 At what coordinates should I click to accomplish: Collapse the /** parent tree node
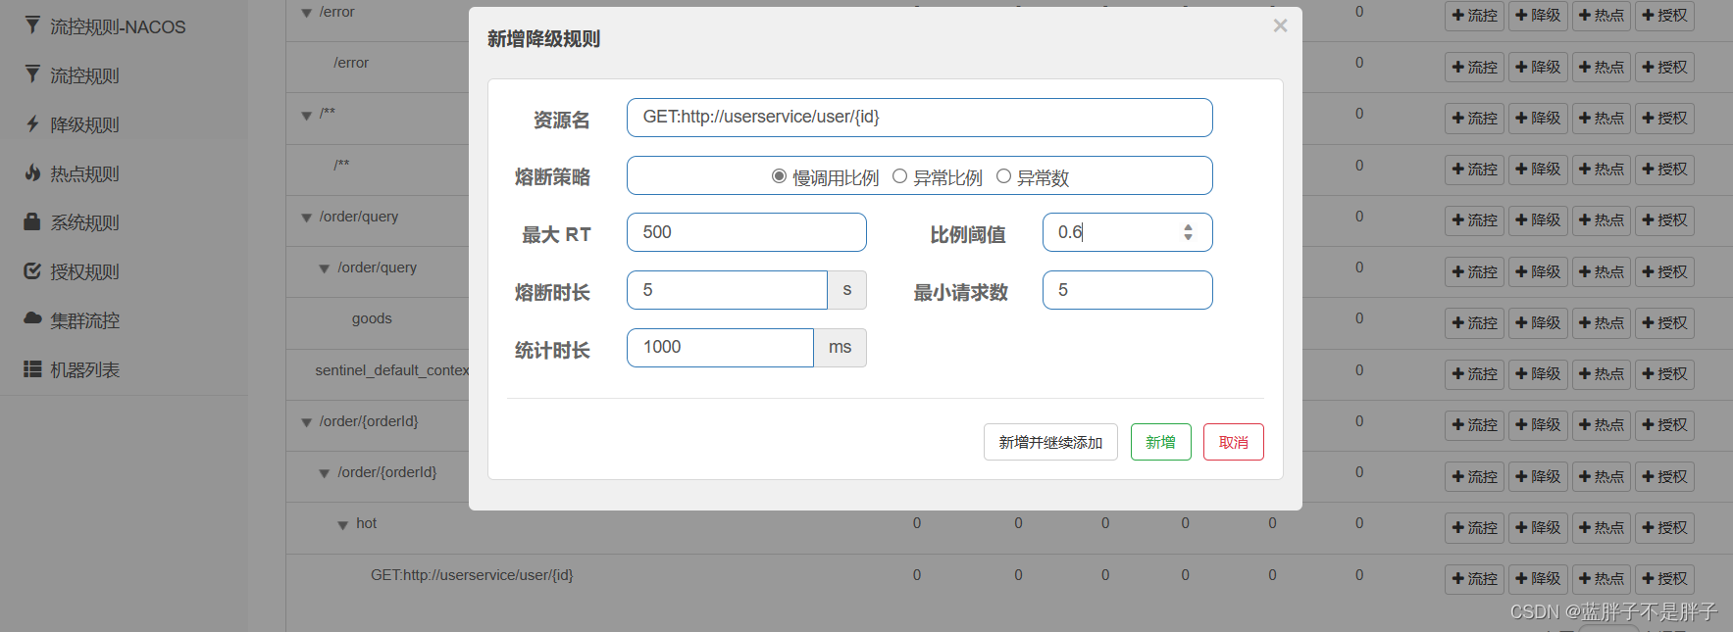(306, 115)
